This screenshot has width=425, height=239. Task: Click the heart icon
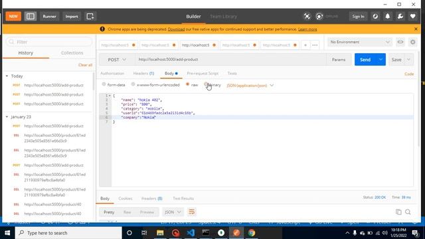pos(412,16)
